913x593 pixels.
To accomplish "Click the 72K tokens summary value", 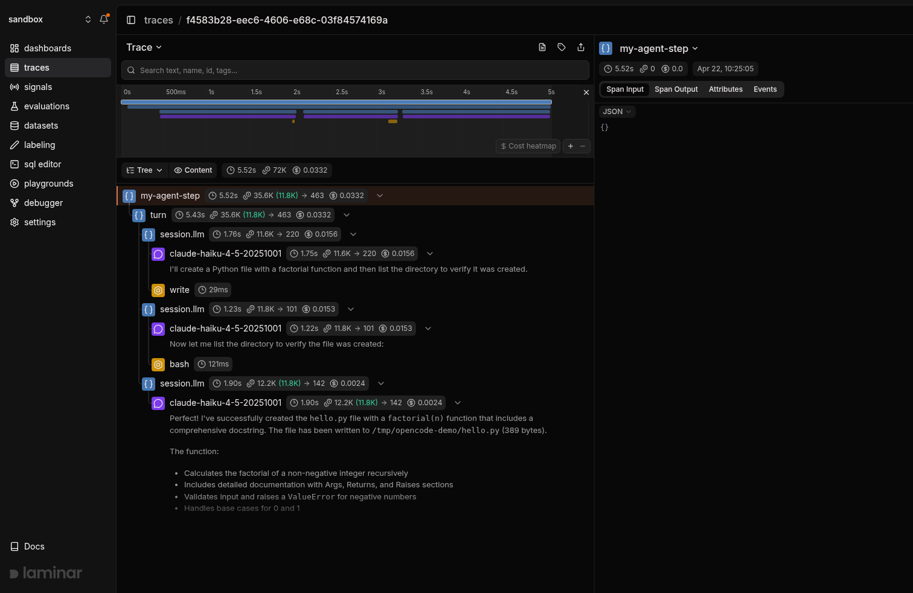I will (x=275, y=170).
